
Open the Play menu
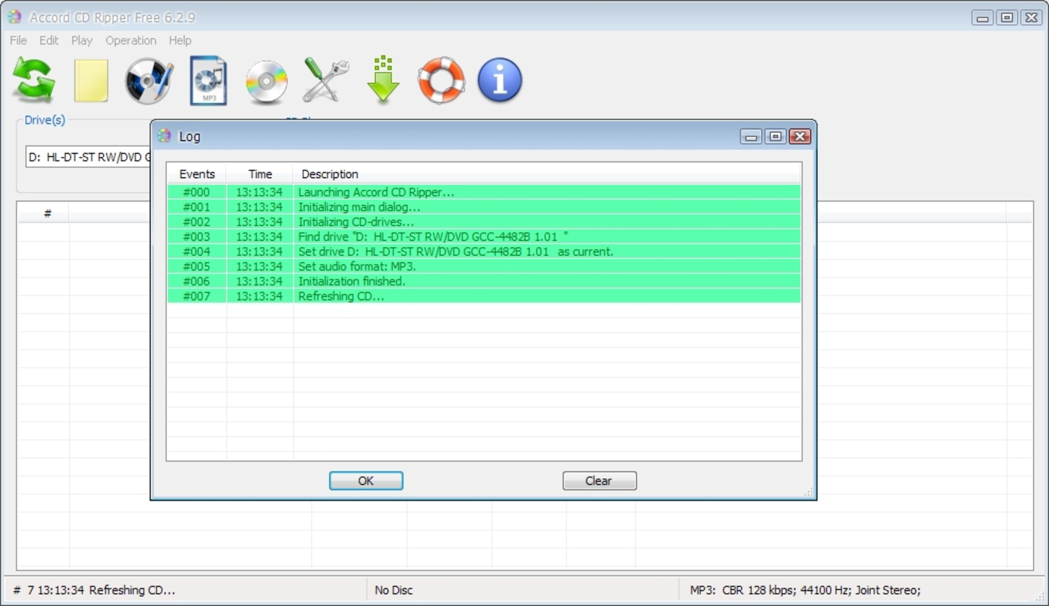82,40
